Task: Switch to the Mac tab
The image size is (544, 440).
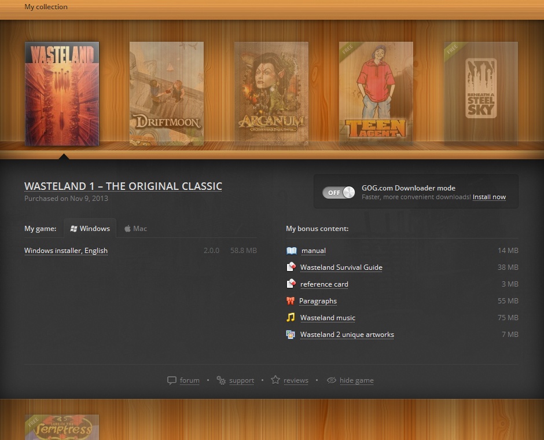Action: (135, 228)
